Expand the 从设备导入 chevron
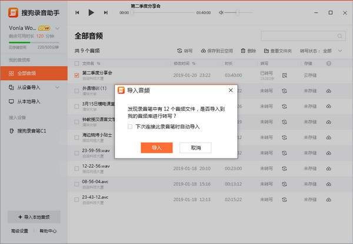The width and height of the screenshot is (353, 244). click(x=58, y=87)
